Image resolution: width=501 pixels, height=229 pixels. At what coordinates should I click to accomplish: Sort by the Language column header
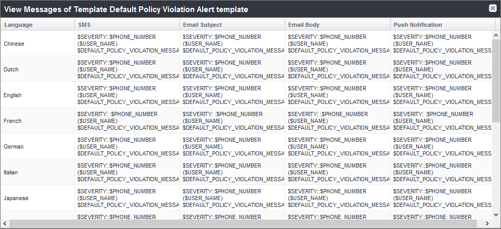(x=18, y=25)
